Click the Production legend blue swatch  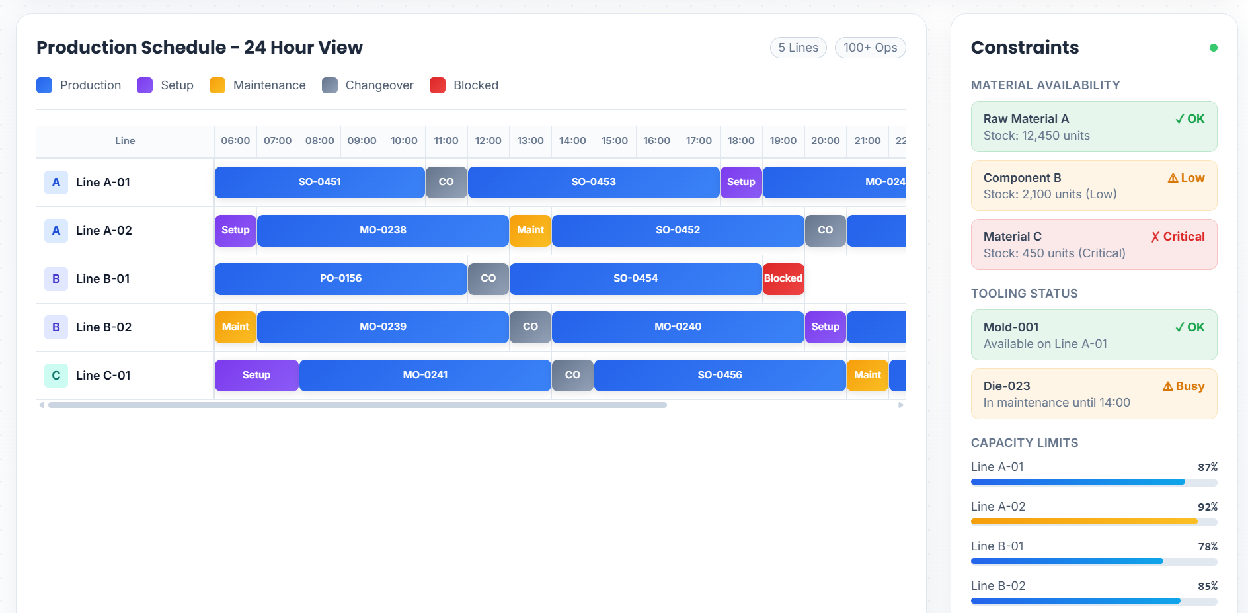44,85
